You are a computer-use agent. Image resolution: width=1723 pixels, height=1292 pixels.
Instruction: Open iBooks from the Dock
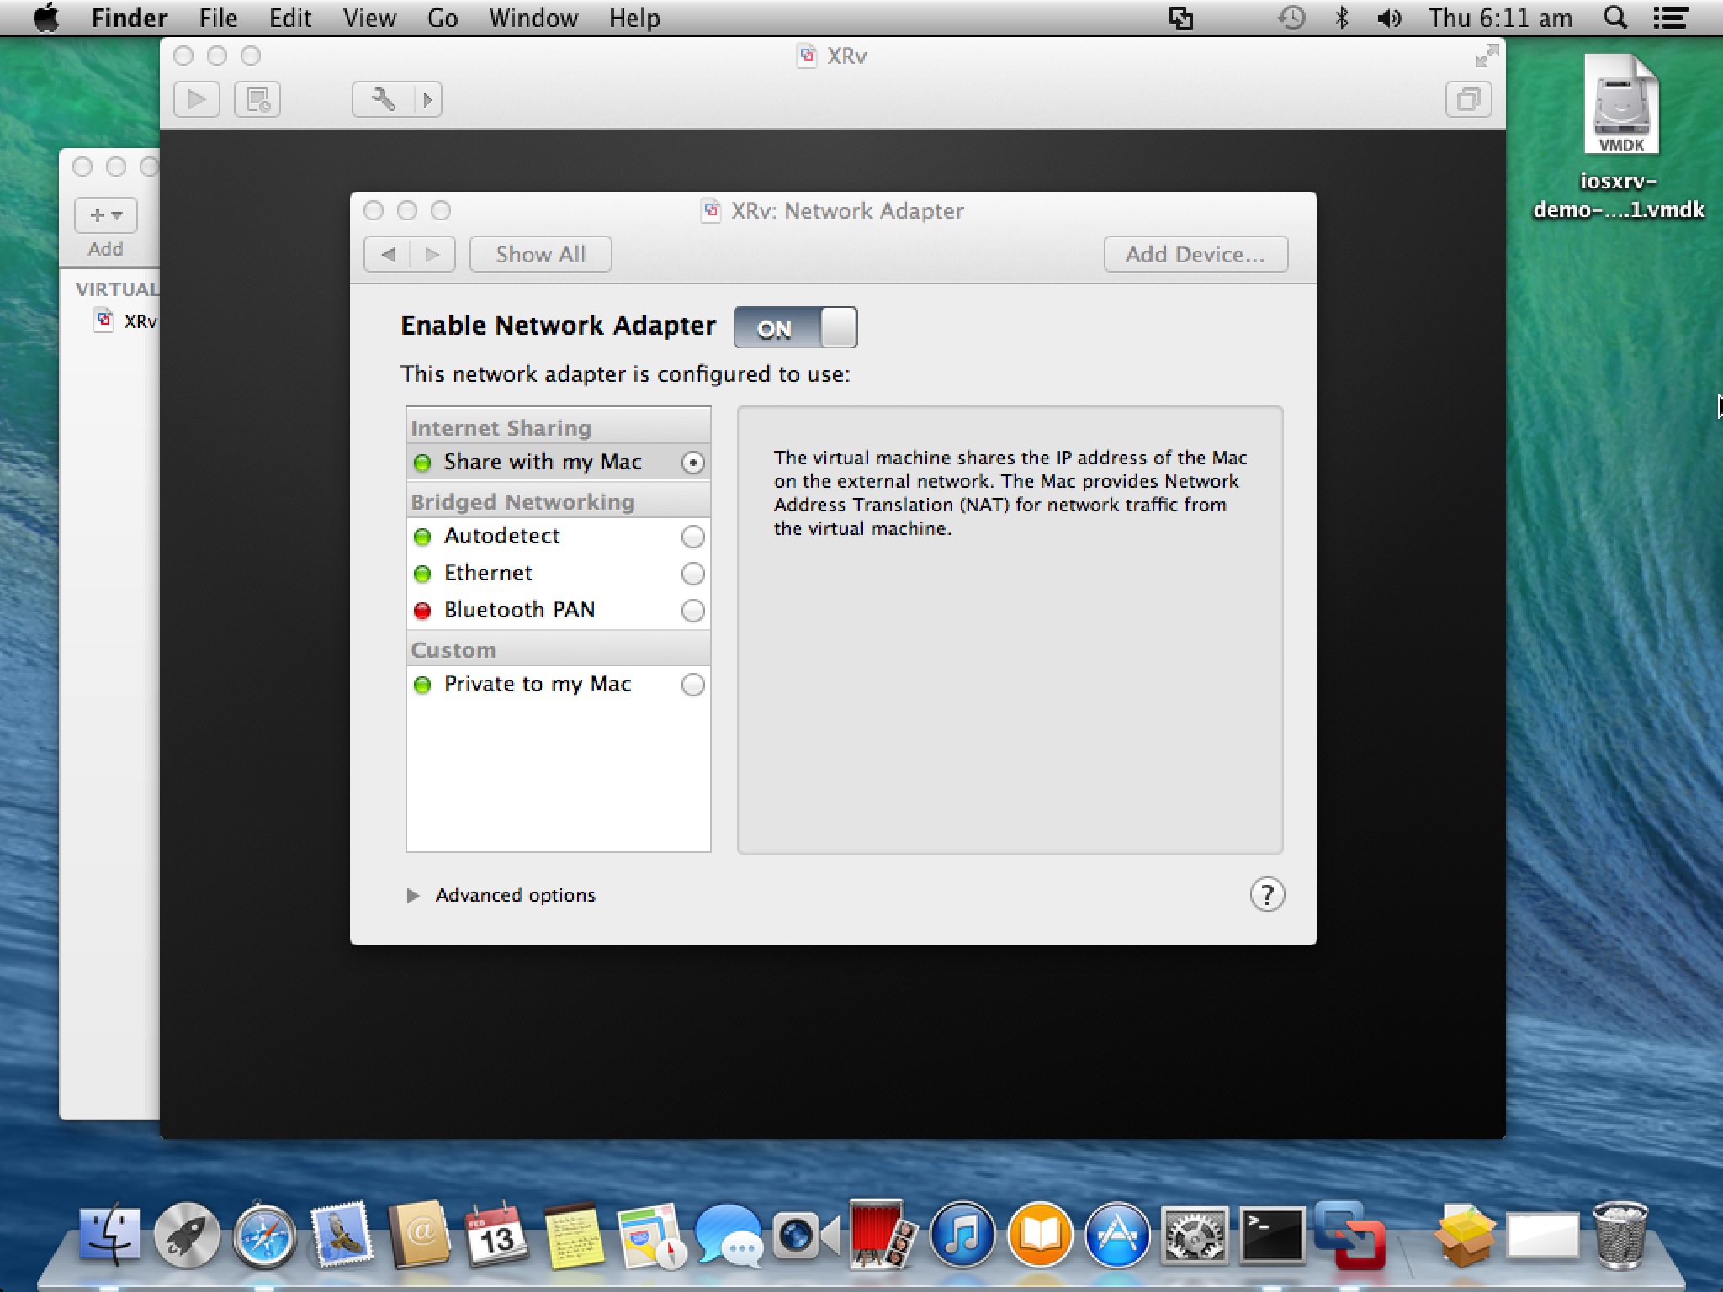coord(1040,1236)
